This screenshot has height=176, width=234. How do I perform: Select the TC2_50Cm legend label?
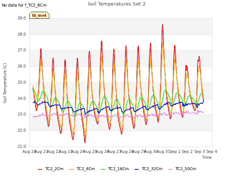(x=186, y=169)
